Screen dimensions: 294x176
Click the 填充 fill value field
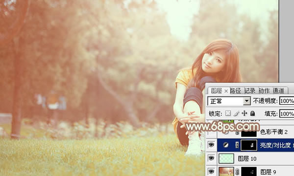coord(287,113)
